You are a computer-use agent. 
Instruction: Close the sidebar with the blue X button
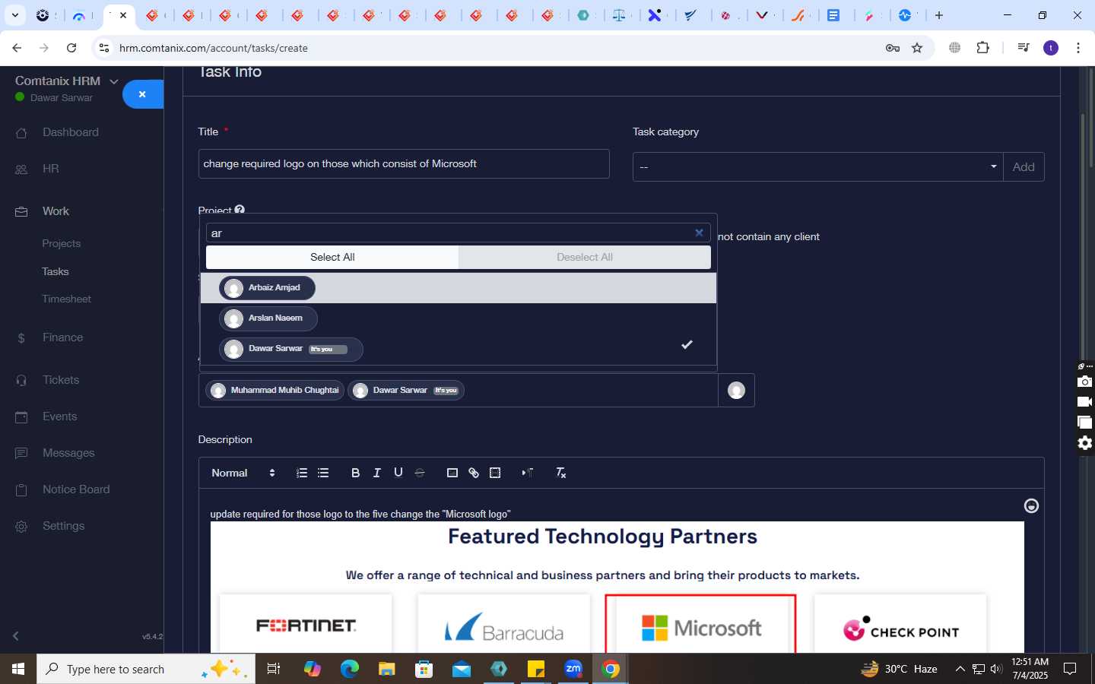click(142, 94)
